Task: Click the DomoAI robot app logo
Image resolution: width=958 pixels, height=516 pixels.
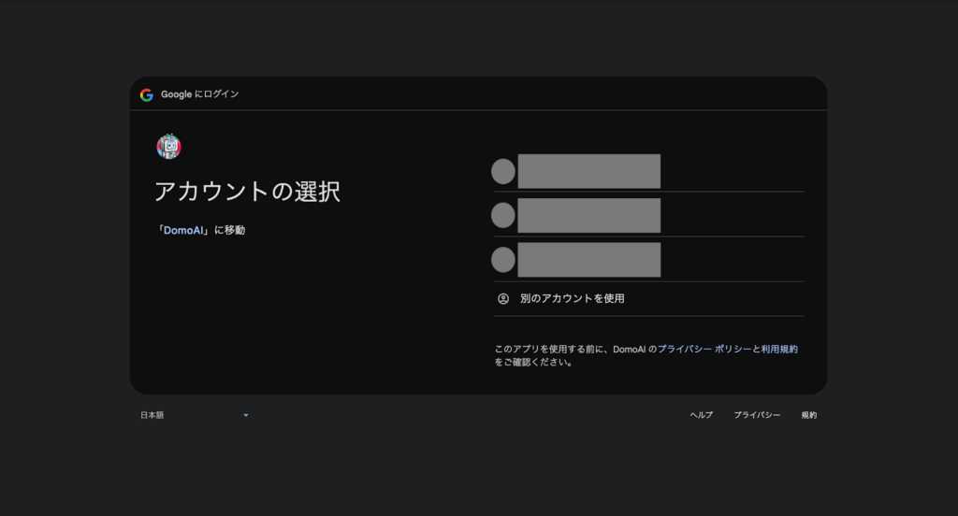Action: click(x=168, y=147)
